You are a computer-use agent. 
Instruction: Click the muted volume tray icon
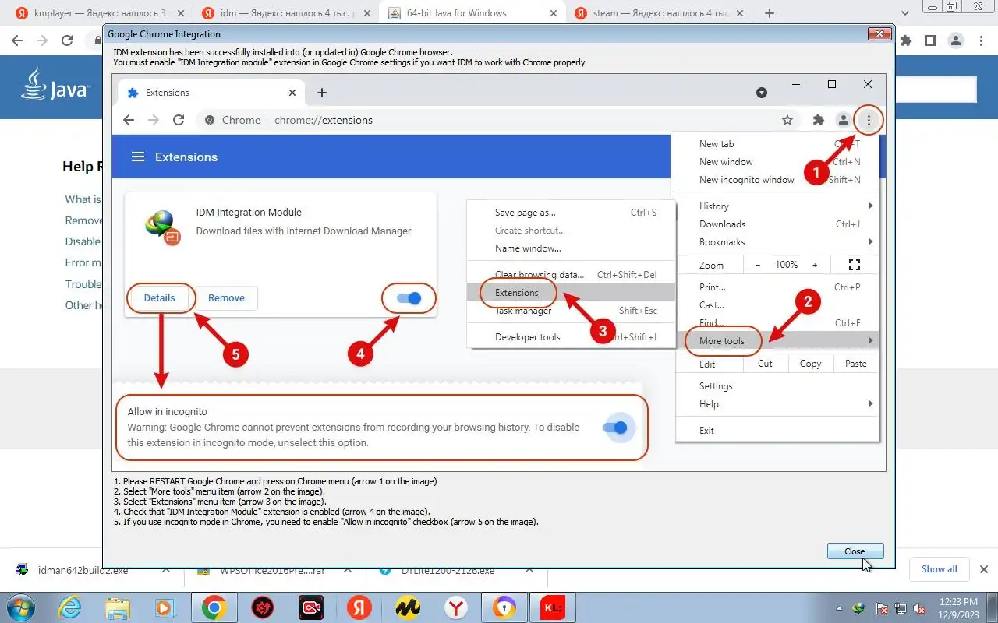(920, 608)
